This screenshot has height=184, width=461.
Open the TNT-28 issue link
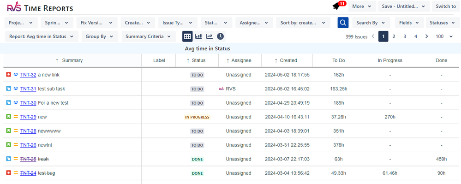[28, 131]
